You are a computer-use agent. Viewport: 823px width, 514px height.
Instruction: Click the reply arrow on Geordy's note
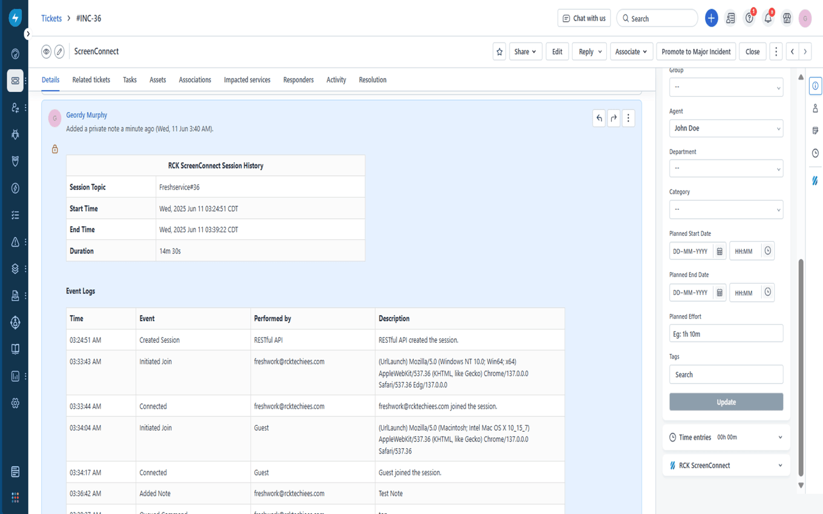[599, 118]
